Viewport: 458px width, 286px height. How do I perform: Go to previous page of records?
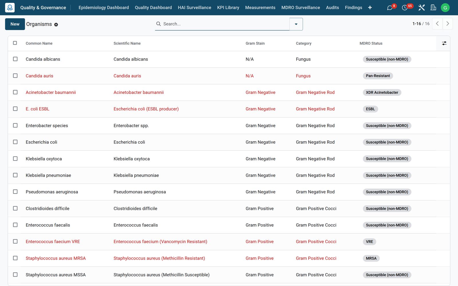[437, 24]
